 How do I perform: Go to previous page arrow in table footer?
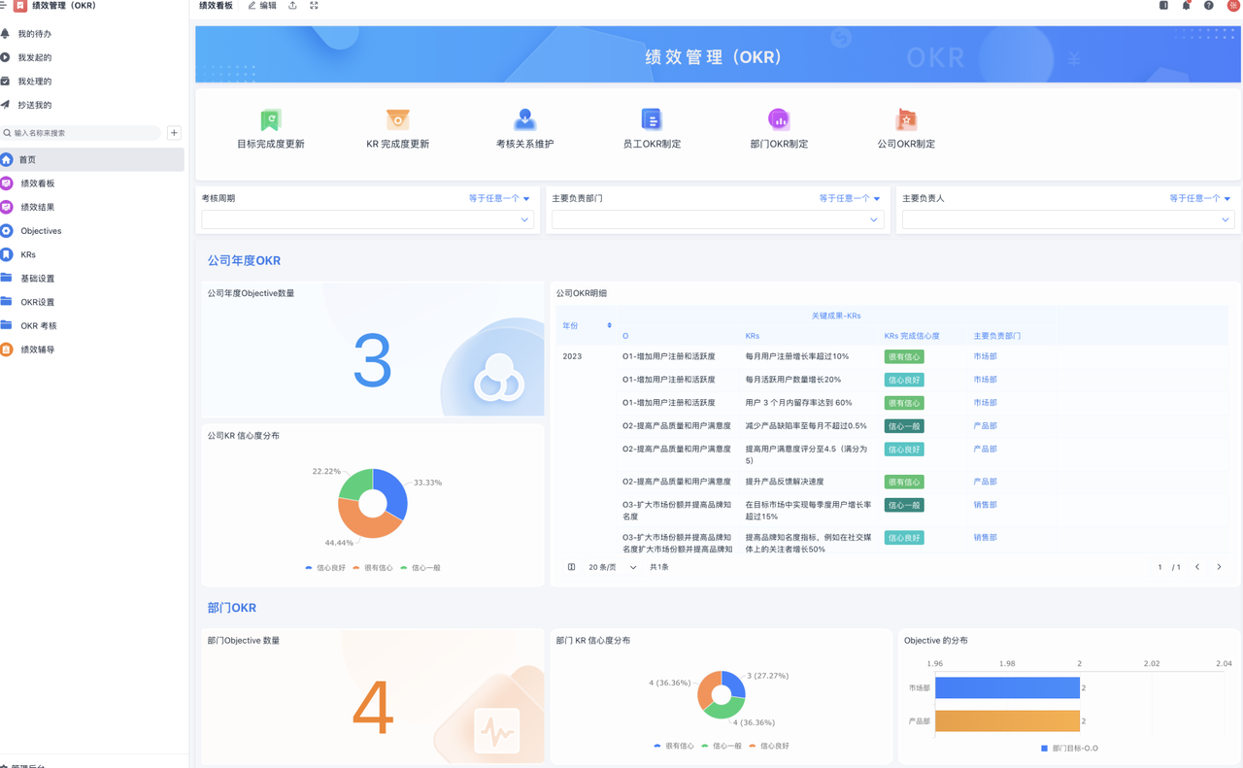[x=1197, y=567]
